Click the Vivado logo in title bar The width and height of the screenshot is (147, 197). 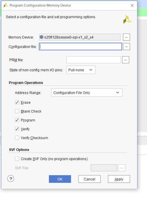point(6,5)
